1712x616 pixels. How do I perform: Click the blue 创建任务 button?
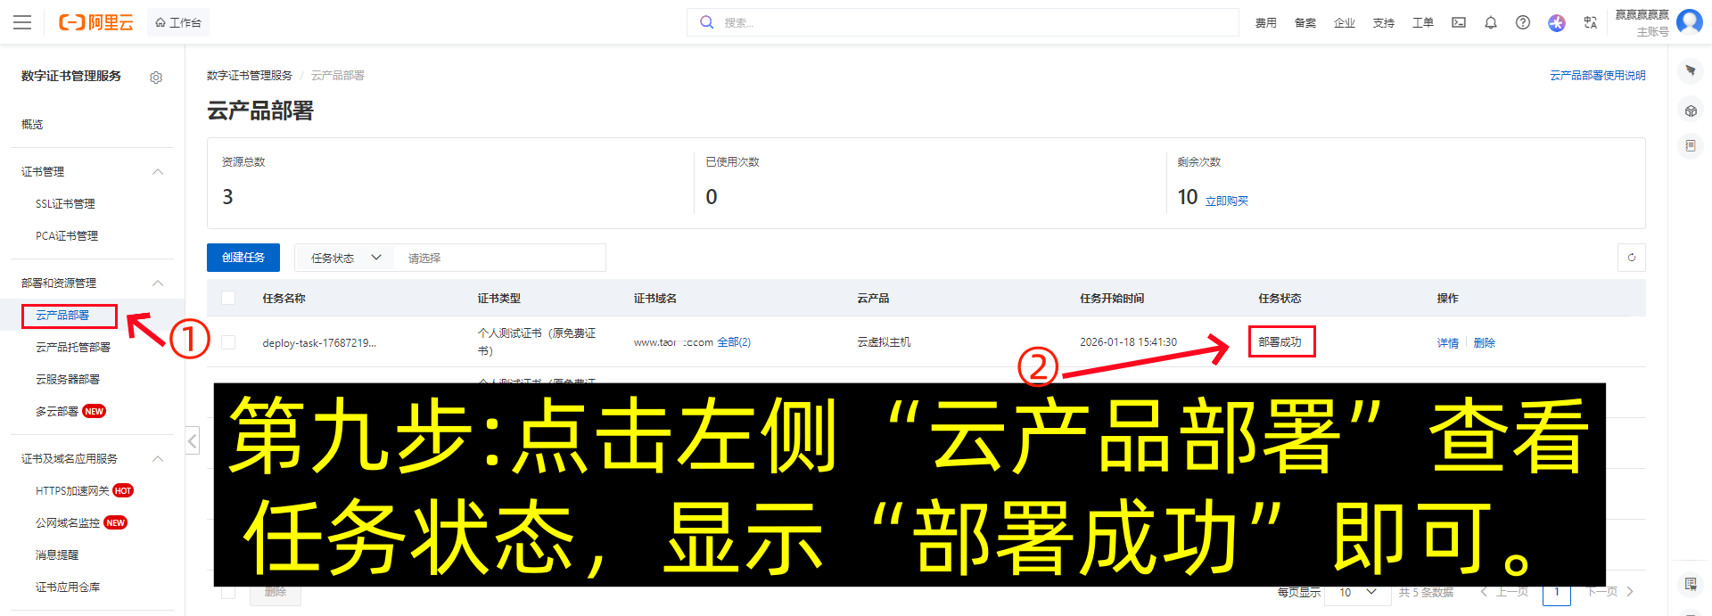(243, 258)
